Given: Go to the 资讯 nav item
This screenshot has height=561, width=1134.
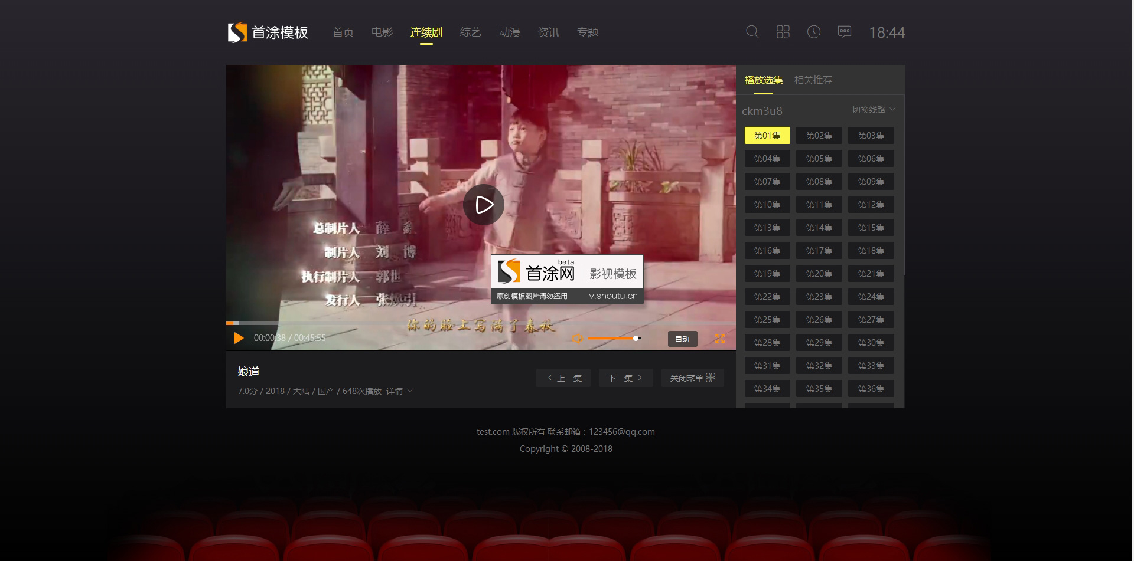Looking at the screenshot, I should pos(549,32).
